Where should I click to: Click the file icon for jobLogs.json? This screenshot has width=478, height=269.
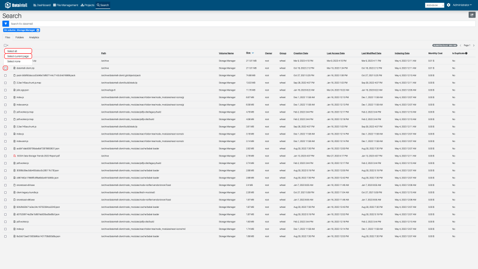[x=14, y=90]
